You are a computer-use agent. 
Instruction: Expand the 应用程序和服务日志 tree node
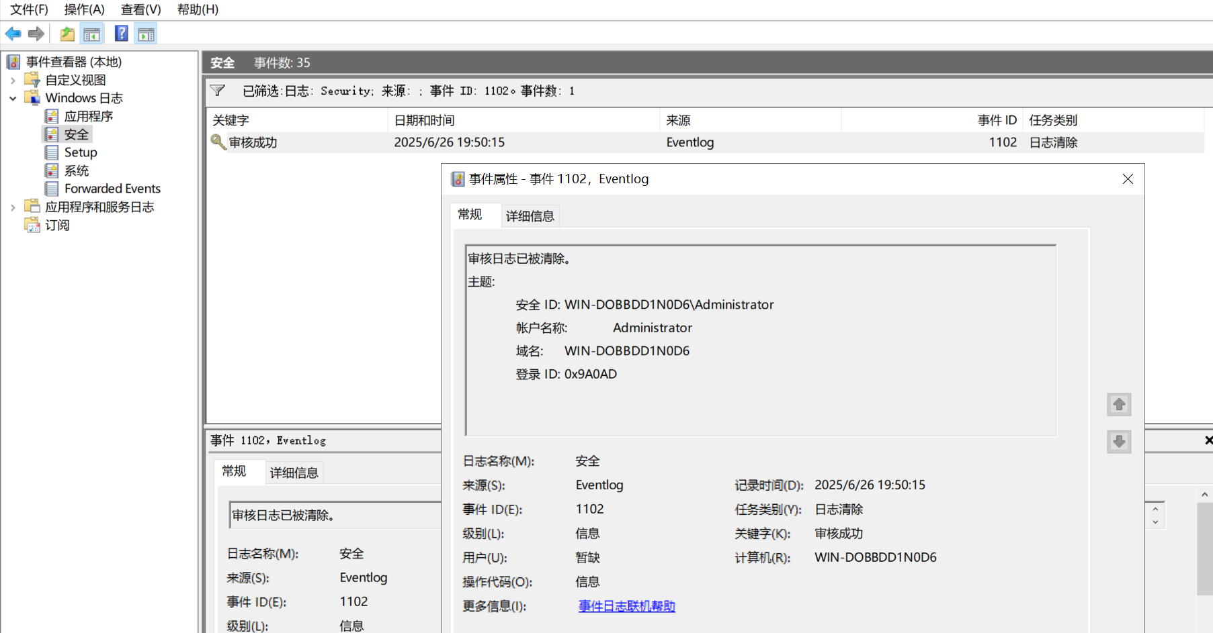click(x=13, y=207)
